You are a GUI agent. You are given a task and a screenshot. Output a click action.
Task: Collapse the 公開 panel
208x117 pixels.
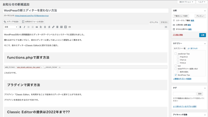click(x=205, y=11)
